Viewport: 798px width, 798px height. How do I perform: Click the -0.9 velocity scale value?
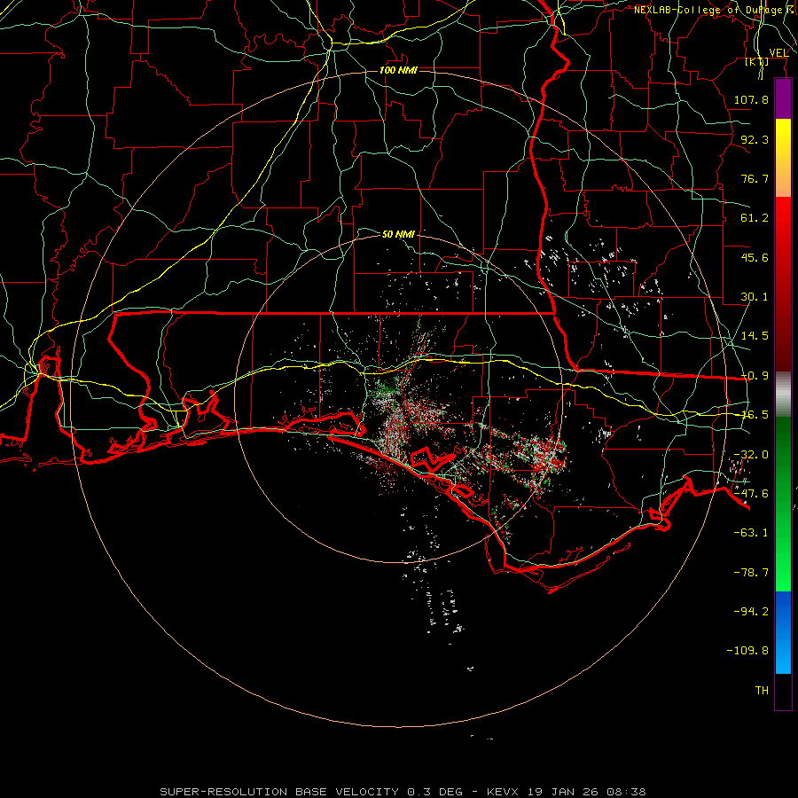click(x=755, y=376)
